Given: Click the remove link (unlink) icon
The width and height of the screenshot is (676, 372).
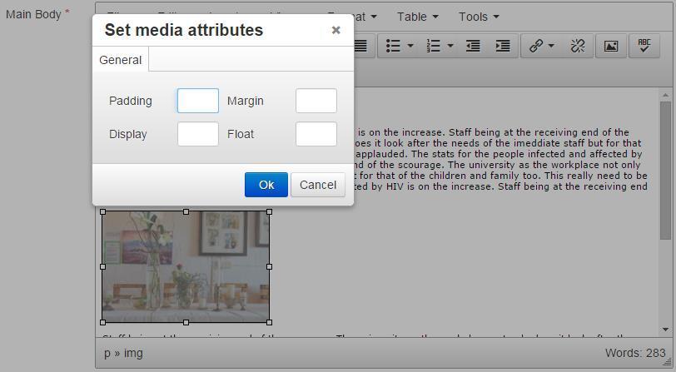Looking at the screenshot, I should (578, 46).
